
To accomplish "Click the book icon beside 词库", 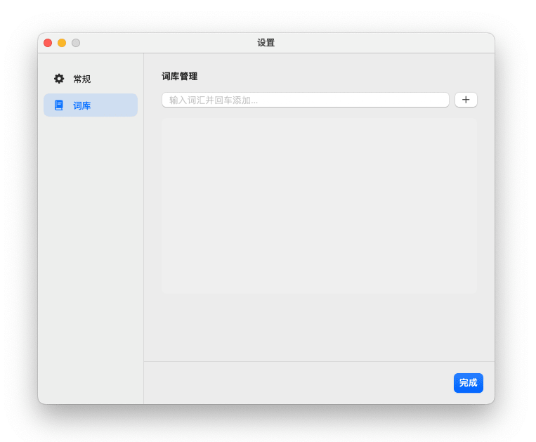I will (59, 105).
